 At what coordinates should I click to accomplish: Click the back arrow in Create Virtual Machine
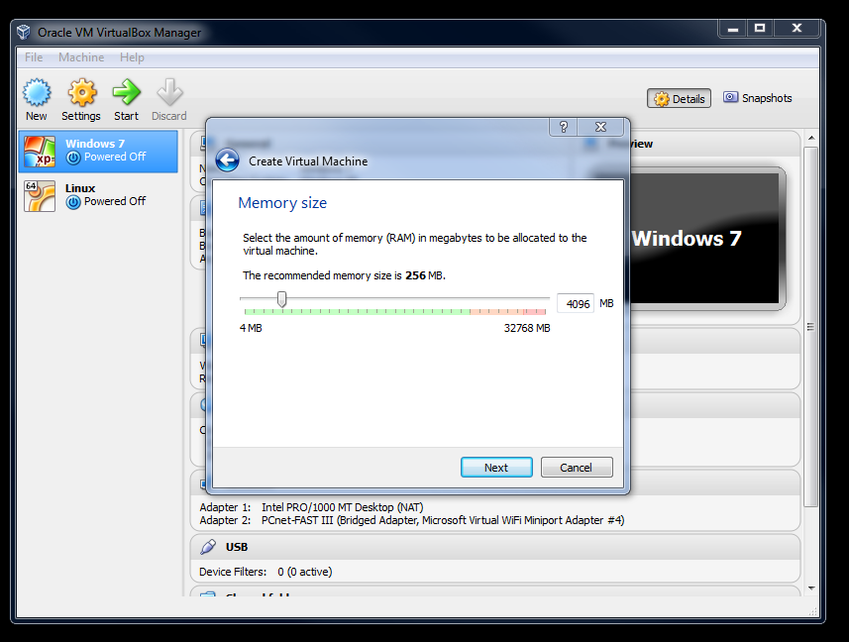228,160
